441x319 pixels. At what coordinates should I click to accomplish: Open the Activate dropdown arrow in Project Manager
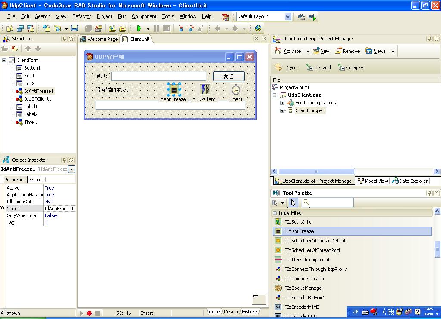pos(308,52)
